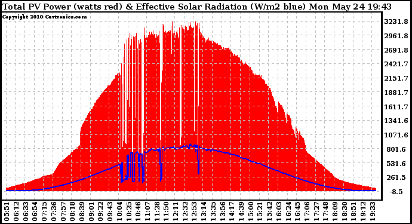412x224 pixels.
Task: Click the 10:25 time label
Action: tap(128, 211)
